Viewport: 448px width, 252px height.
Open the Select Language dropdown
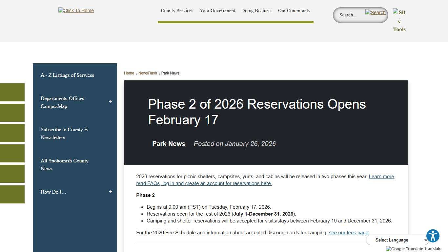point(397,240)
